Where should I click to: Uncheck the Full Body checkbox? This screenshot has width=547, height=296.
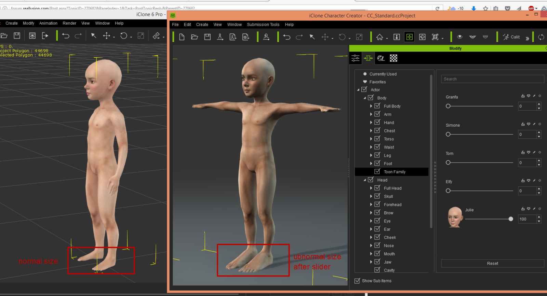click(377, 106)
